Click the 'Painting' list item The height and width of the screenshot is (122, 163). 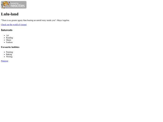[x=9, y=52]
